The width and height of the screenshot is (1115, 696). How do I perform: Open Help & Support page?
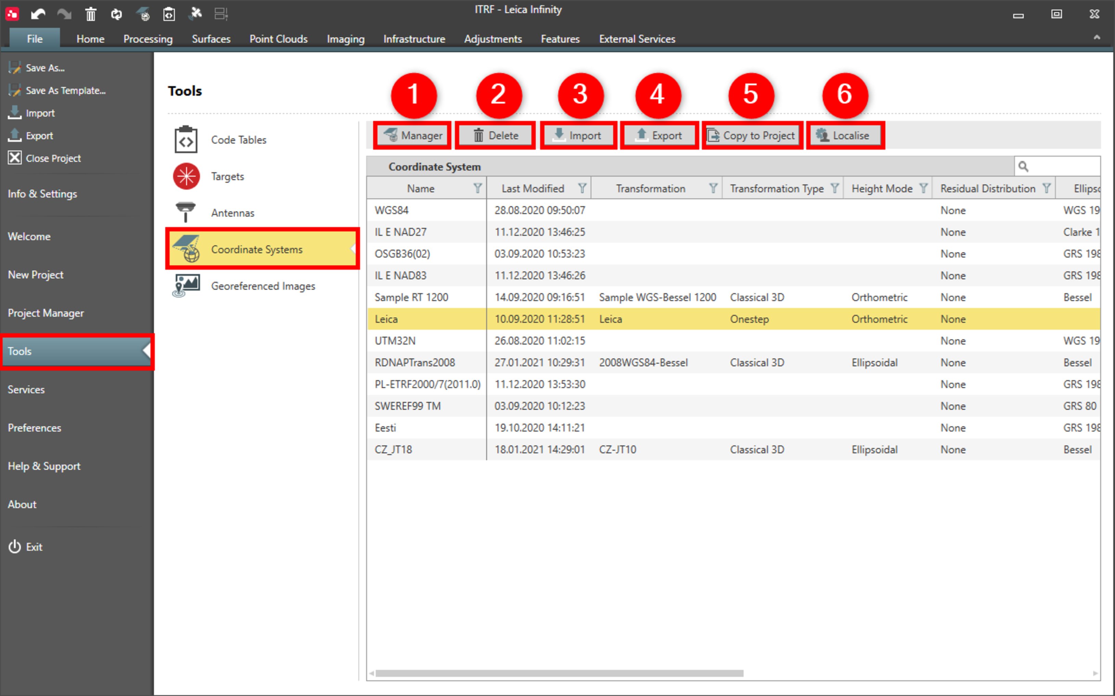point(44,466)
